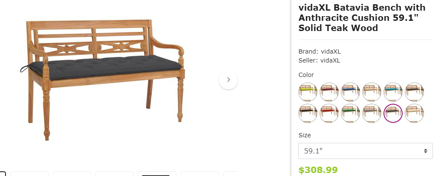Select the turquoise cushion bench swatch

pyautogui.click(x=393, y=92)
